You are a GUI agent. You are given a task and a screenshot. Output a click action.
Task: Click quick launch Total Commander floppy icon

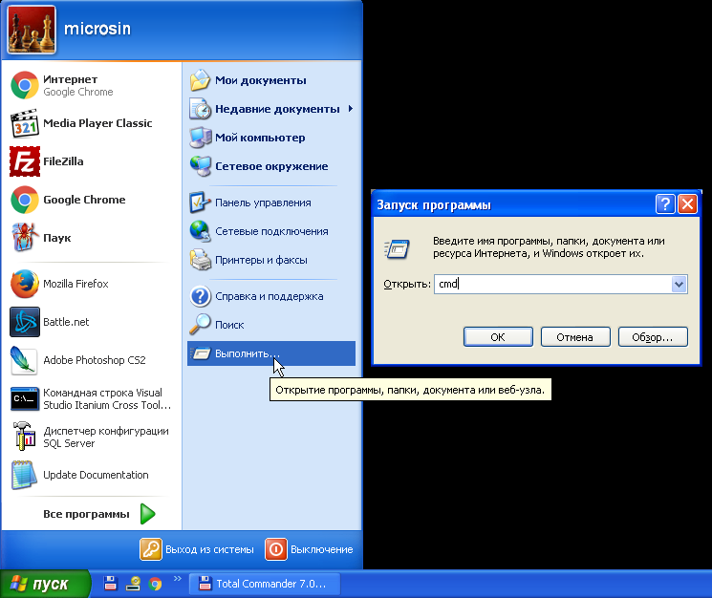(110, 583)
